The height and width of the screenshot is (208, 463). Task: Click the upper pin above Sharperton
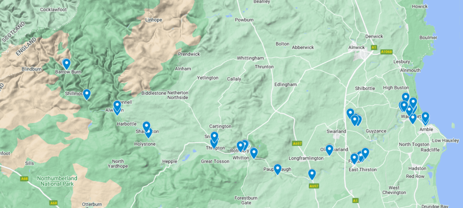tap(146, 127)
